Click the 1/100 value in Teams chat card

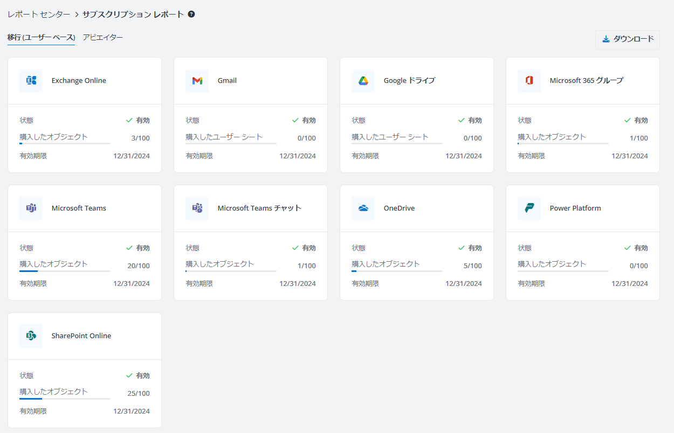(307, 266)
